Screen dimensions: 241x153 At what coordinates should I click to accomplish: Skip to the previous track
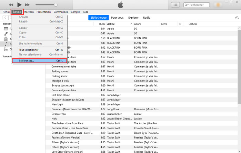click(11, 5)
